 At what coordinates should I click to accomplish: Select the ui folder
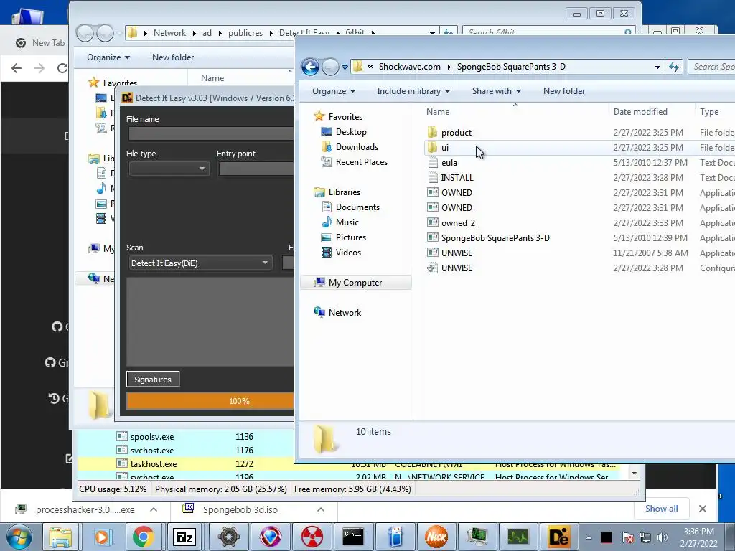445,148
